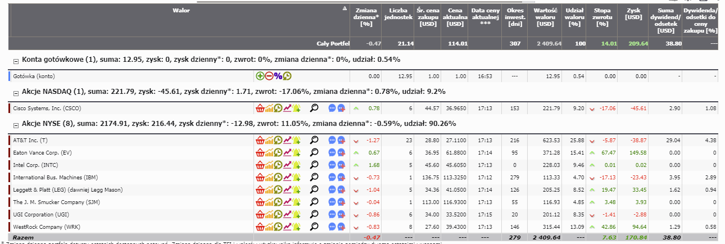
Task: Click line chart icon in Cisco row
Action: [287, 108]
